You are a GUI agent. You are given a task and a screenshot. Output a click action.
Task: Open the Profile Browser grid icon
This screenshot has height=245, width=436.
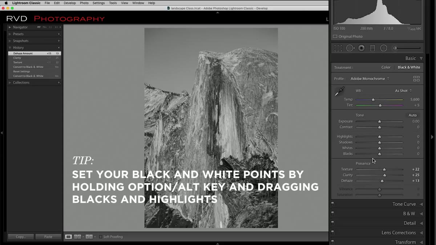(416, 79)
